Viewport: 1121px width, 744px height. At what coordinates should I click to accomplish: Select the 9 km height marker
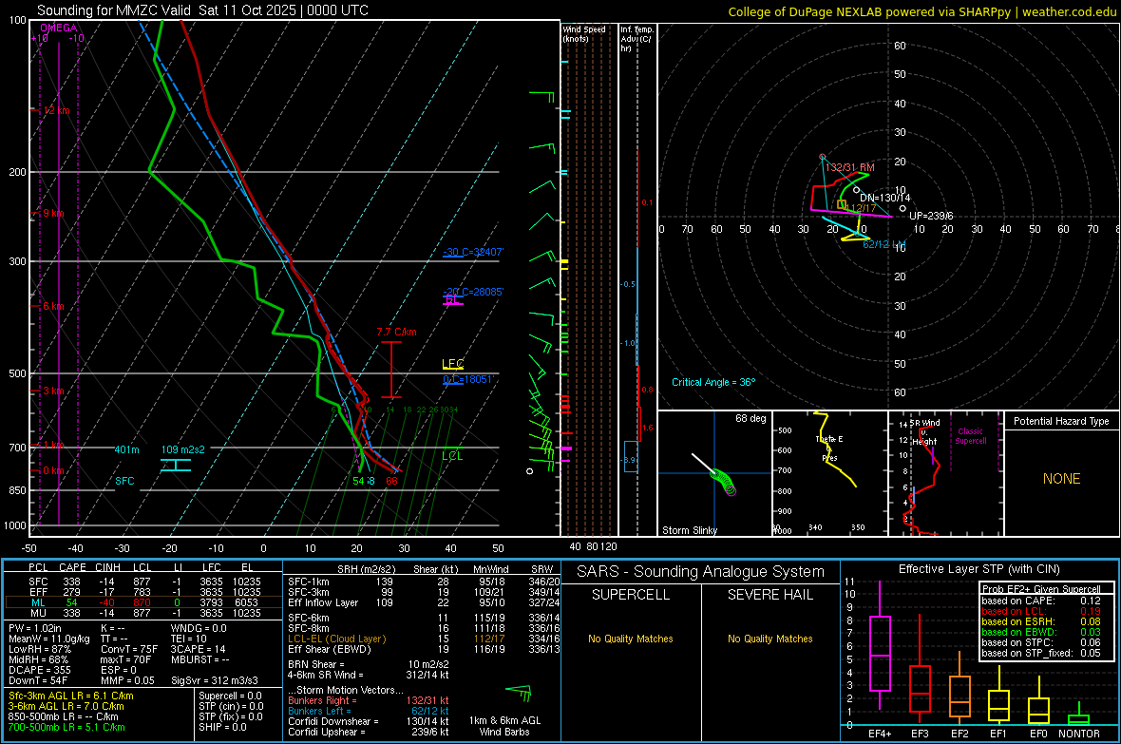53,213
